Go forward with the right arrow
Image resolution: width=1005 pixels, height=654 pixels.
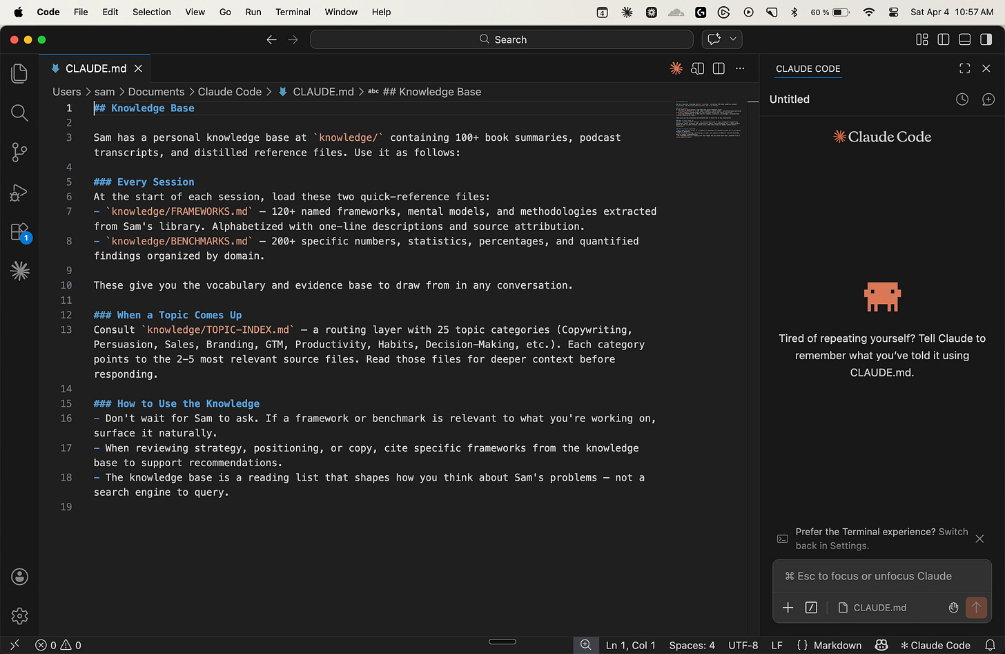(293, 39)
